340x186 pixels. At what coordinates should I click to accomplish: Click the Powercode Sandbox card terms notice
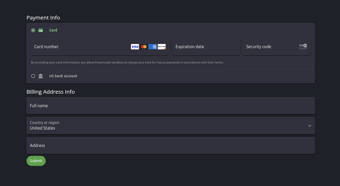127,62
